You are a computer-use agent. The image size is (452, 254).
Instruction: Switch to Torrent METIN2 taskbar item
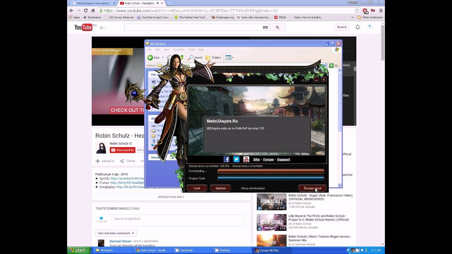coord(273,250)
